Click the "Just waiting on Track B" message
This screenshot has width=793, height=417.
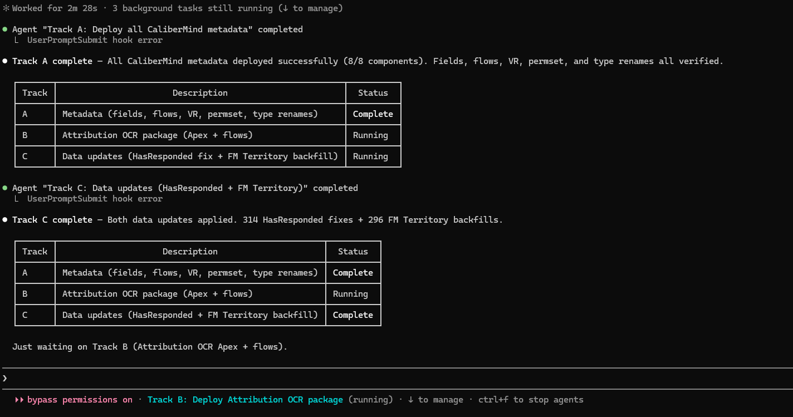click(x=150, y=347)
